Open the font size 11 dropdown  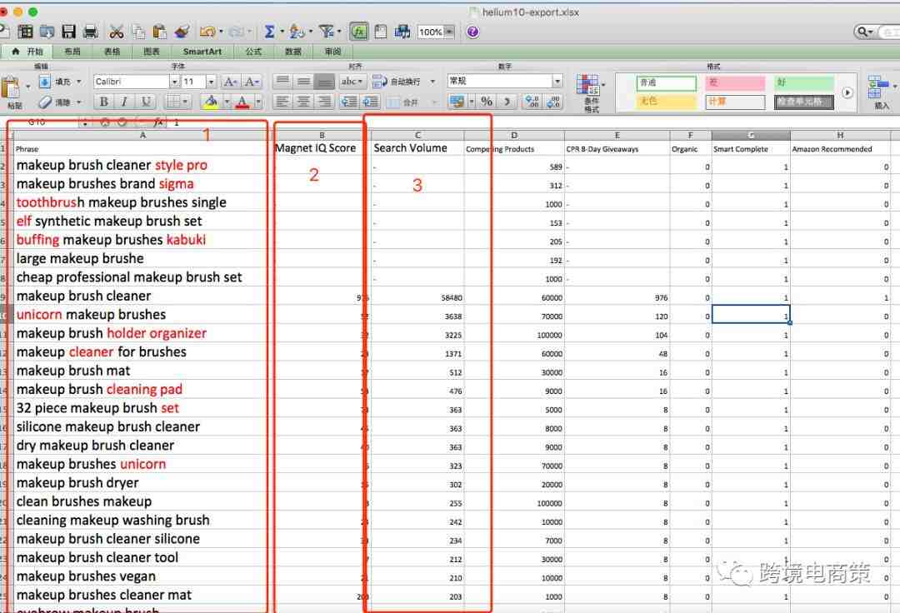point(211,82)
